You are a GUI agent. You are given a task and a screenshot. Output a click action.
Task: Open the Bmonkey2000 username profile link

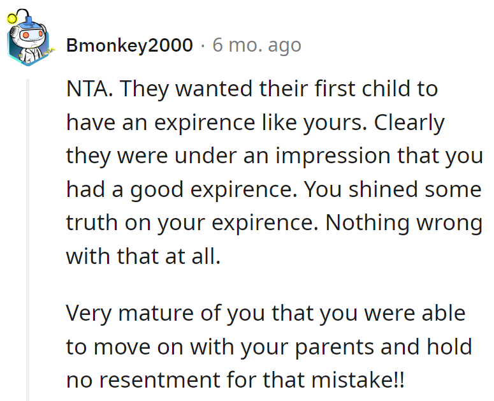129,45
